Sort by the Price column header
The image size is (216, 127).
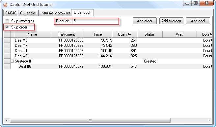point(98,34)
